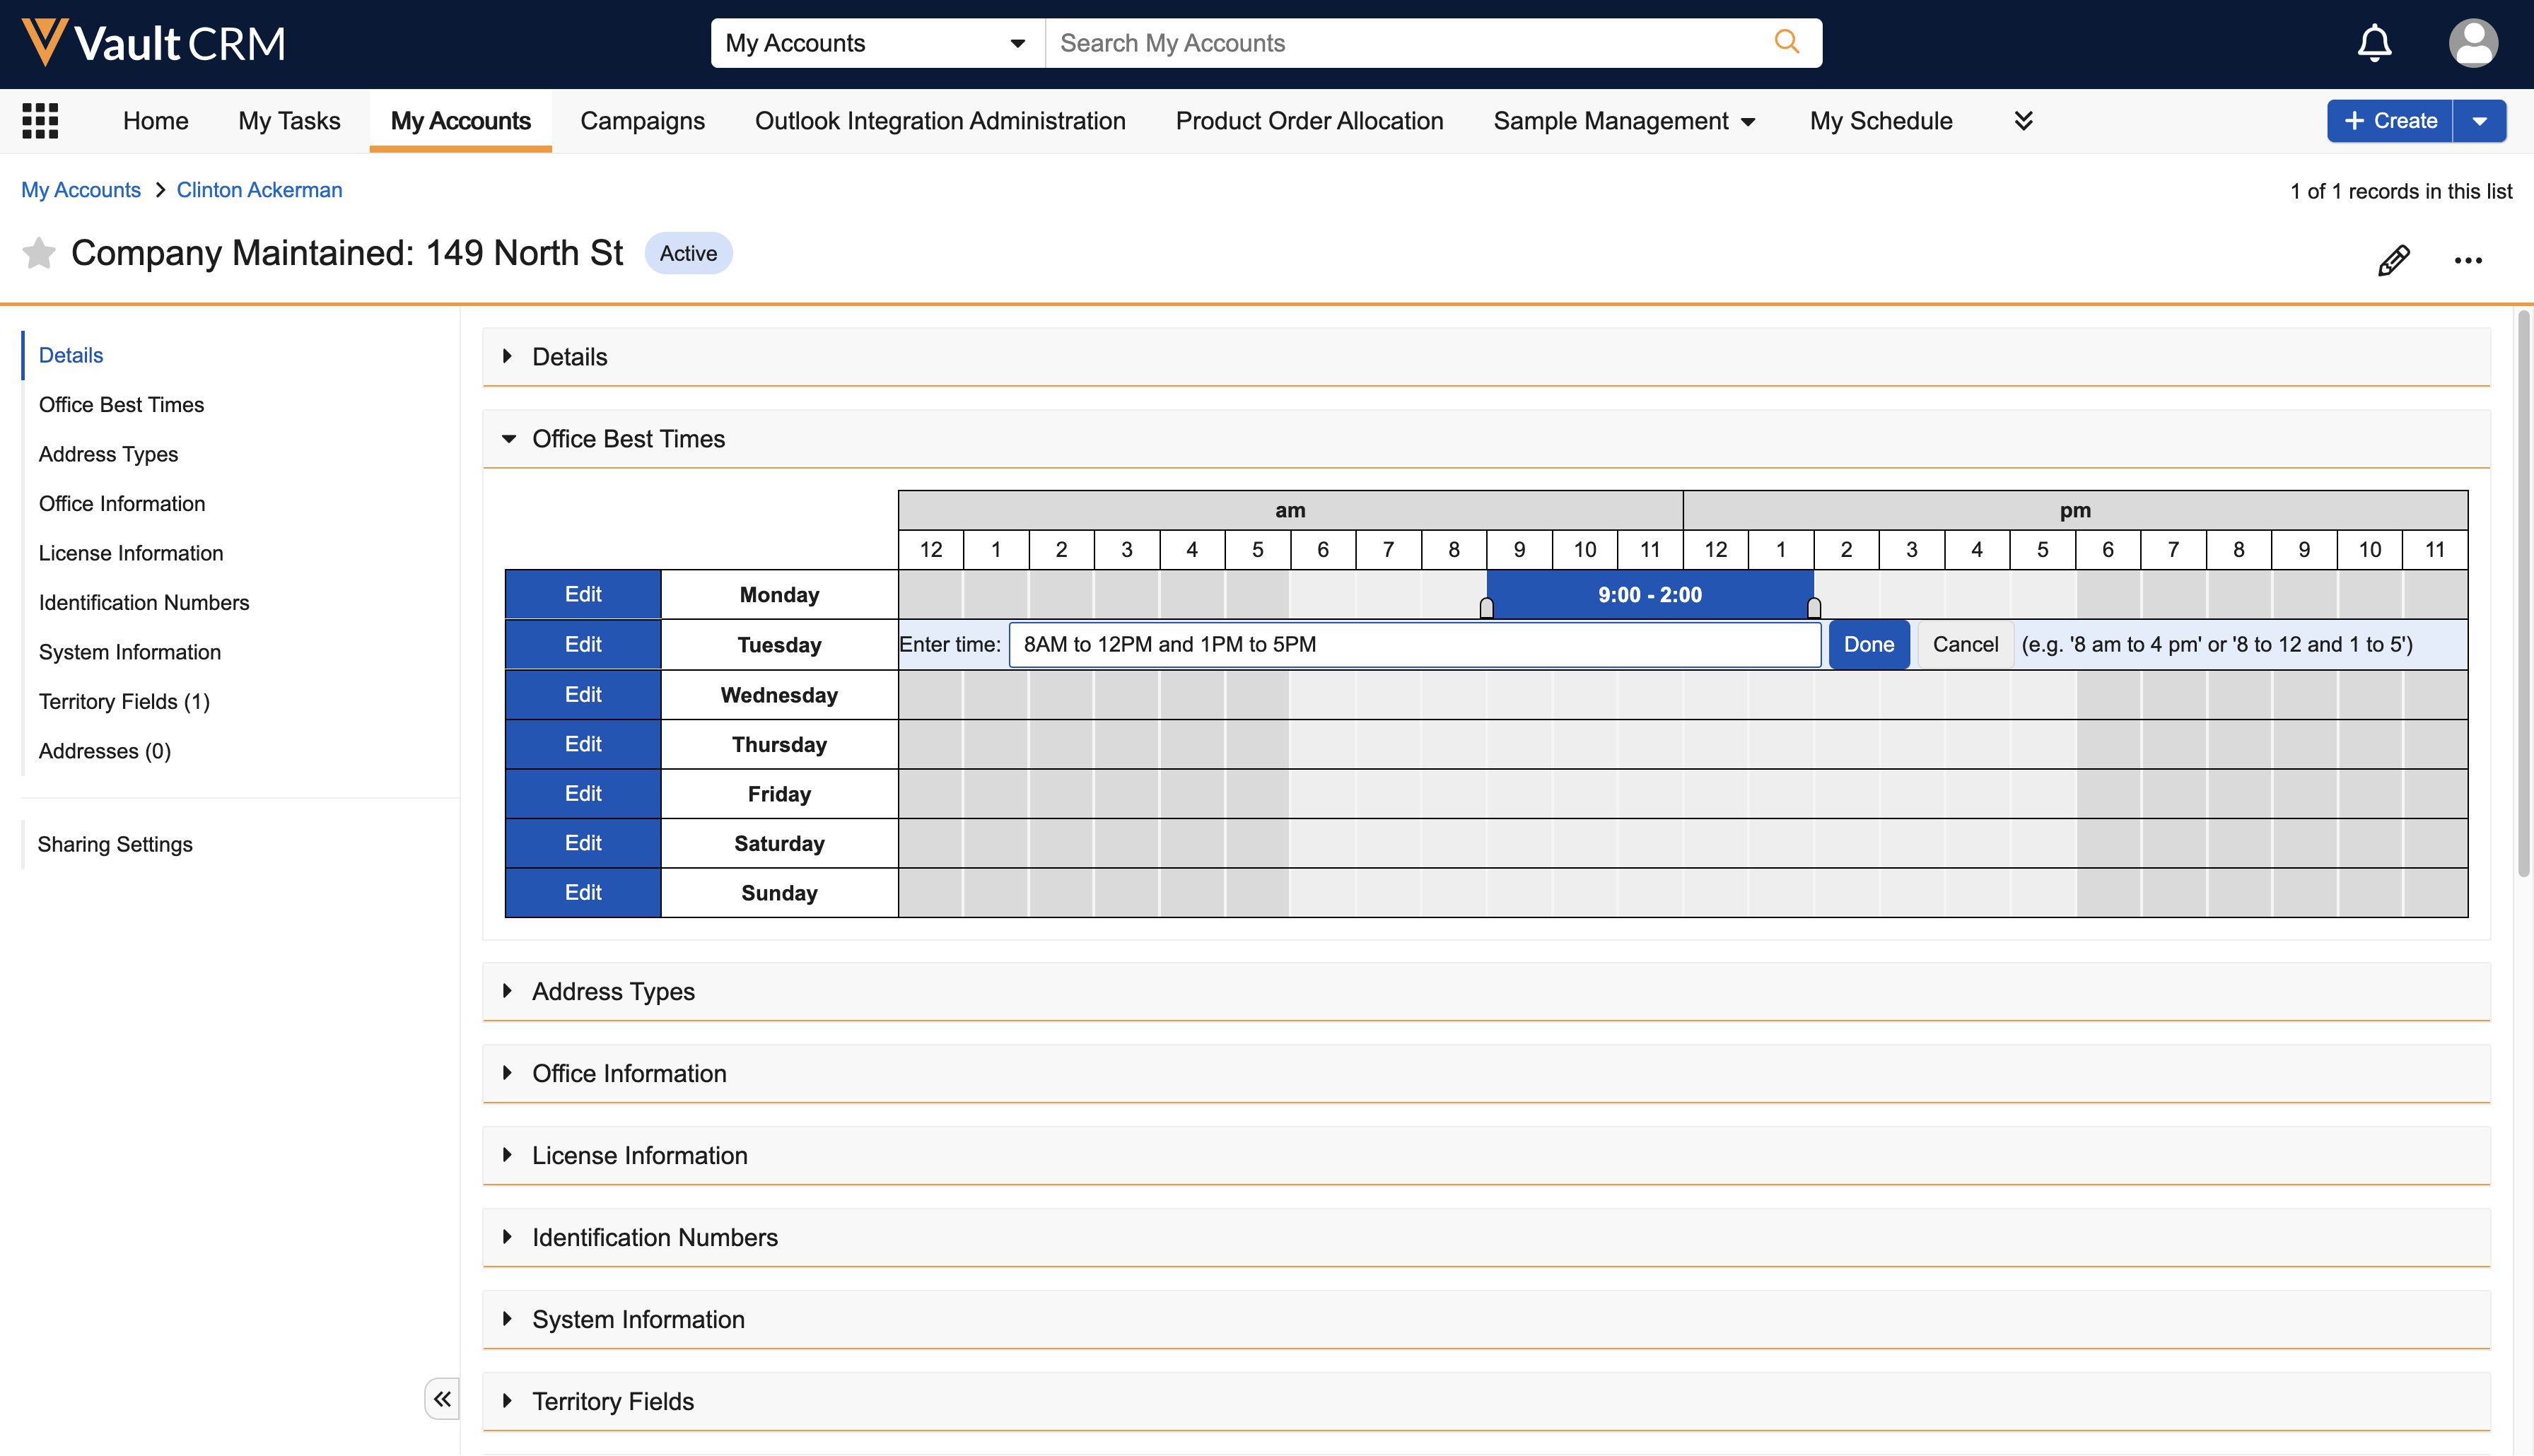Open the Clinton Ackerman breadcrumb link
The width and height of the screenshot is (2534, 1456).
(x=259, y=190)
